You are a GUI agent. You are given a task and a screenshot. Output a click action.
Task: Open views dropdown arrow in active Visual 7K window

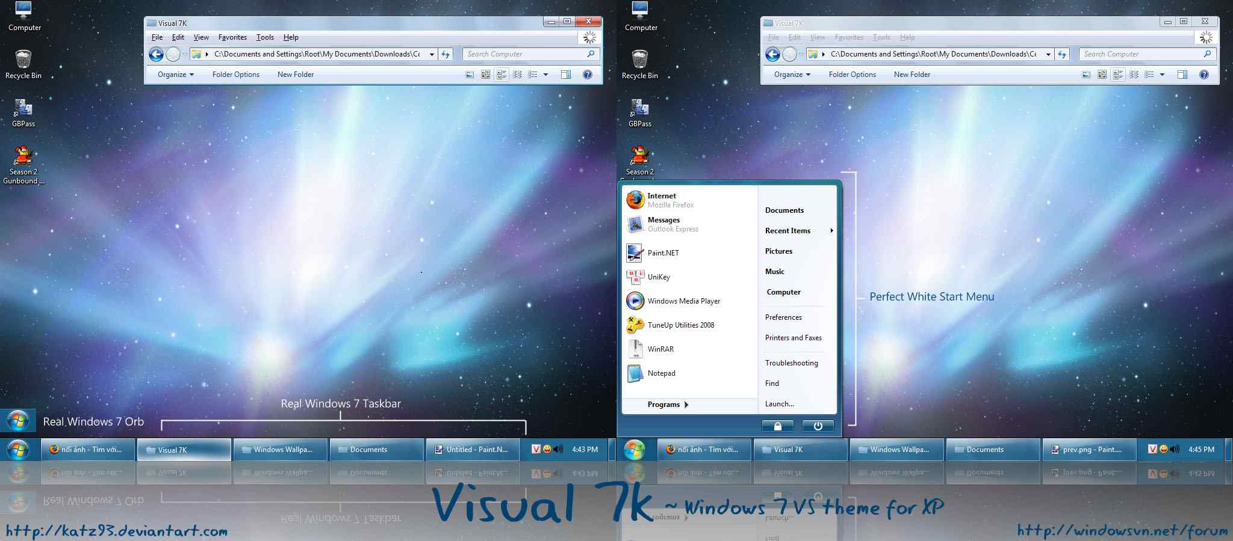[546, 75]
